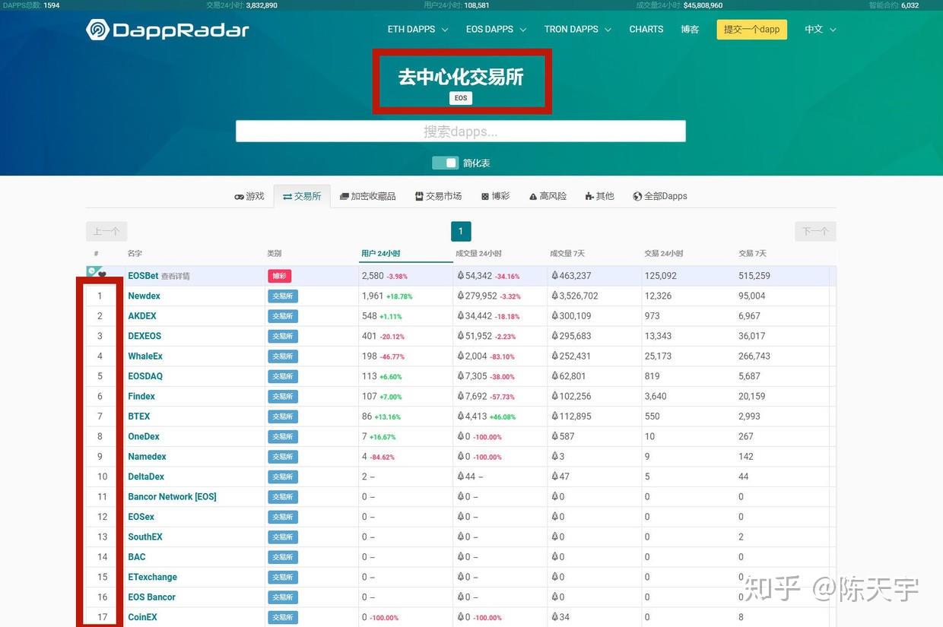Expand the EOS DAPPS dropdown menu
The height and width of the screenshot is (627, 943).
click(496, 30)
